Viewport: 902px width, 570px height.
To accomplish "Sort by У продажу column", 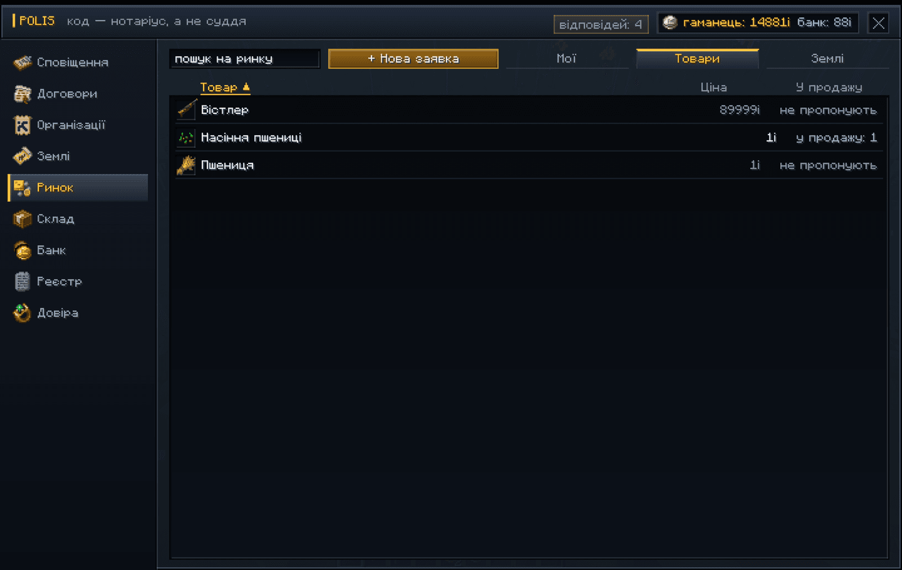I will point(829,87).
